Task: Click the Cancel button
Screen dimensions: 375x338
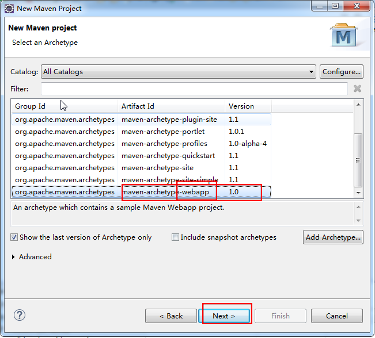Action: click(x=336, y=316)
